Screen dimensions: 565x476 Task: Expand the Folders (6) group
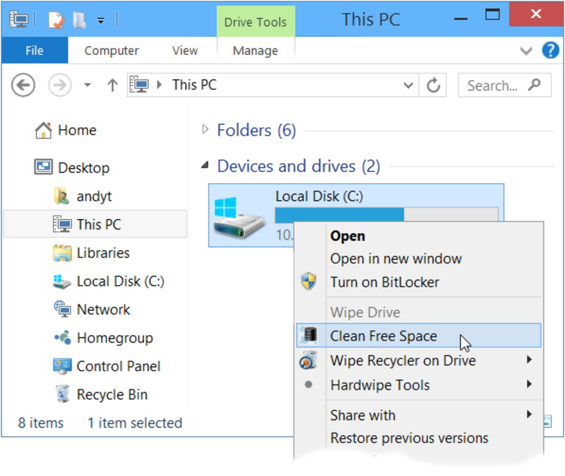pyautogui.click(x=205, y=130)
